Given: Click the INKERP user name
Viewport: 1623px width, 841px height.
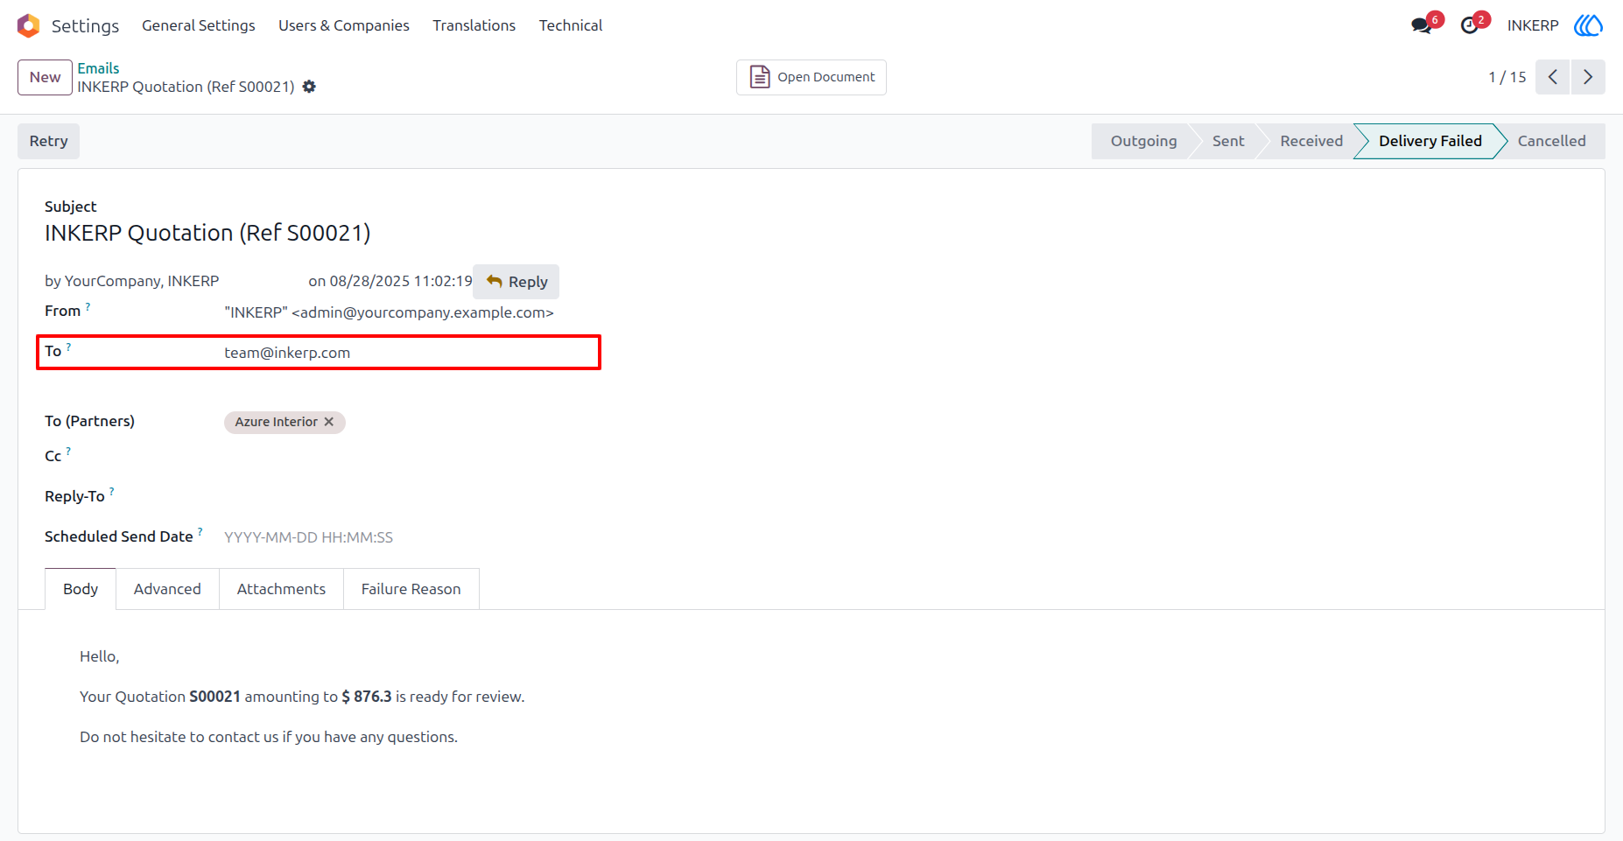Looking at the screenshot, I should pos(1533,25).
